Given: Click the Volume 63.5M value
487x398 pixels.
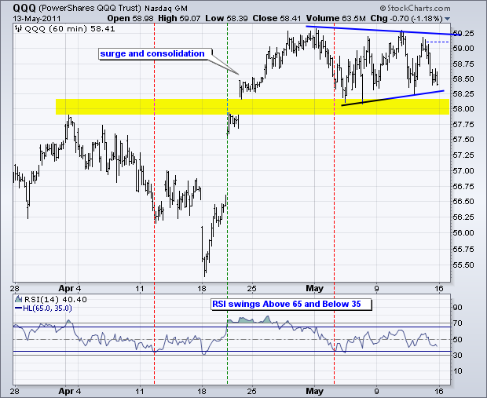Looking at the screenshot, I should (335, 19).
